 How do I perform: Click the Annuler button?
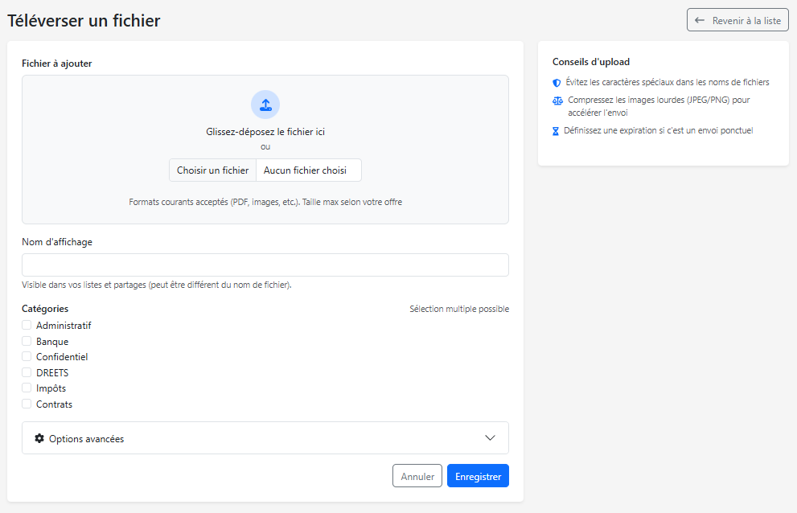coord(417,475)
